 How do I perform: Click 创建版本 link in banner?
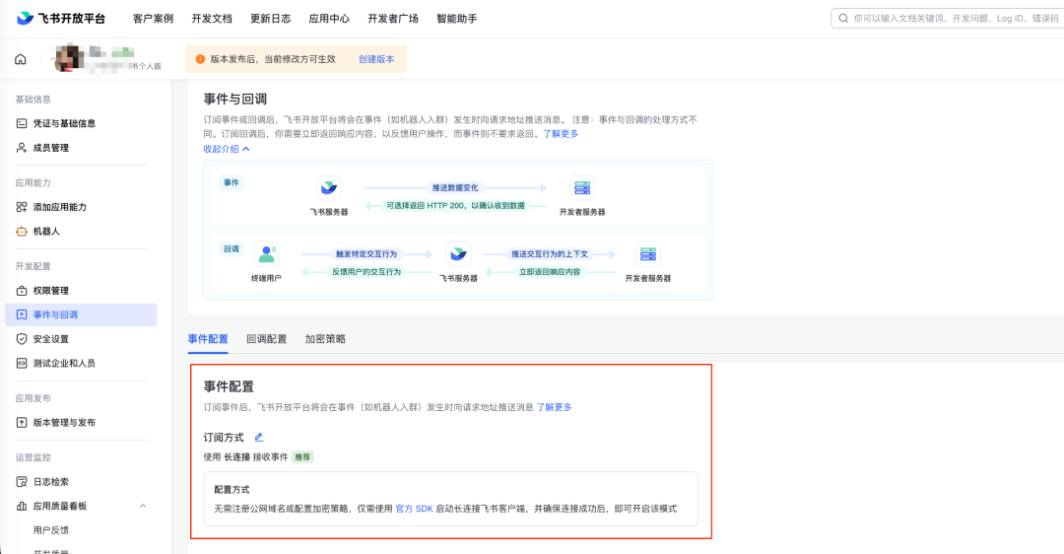tap(376, 59)
